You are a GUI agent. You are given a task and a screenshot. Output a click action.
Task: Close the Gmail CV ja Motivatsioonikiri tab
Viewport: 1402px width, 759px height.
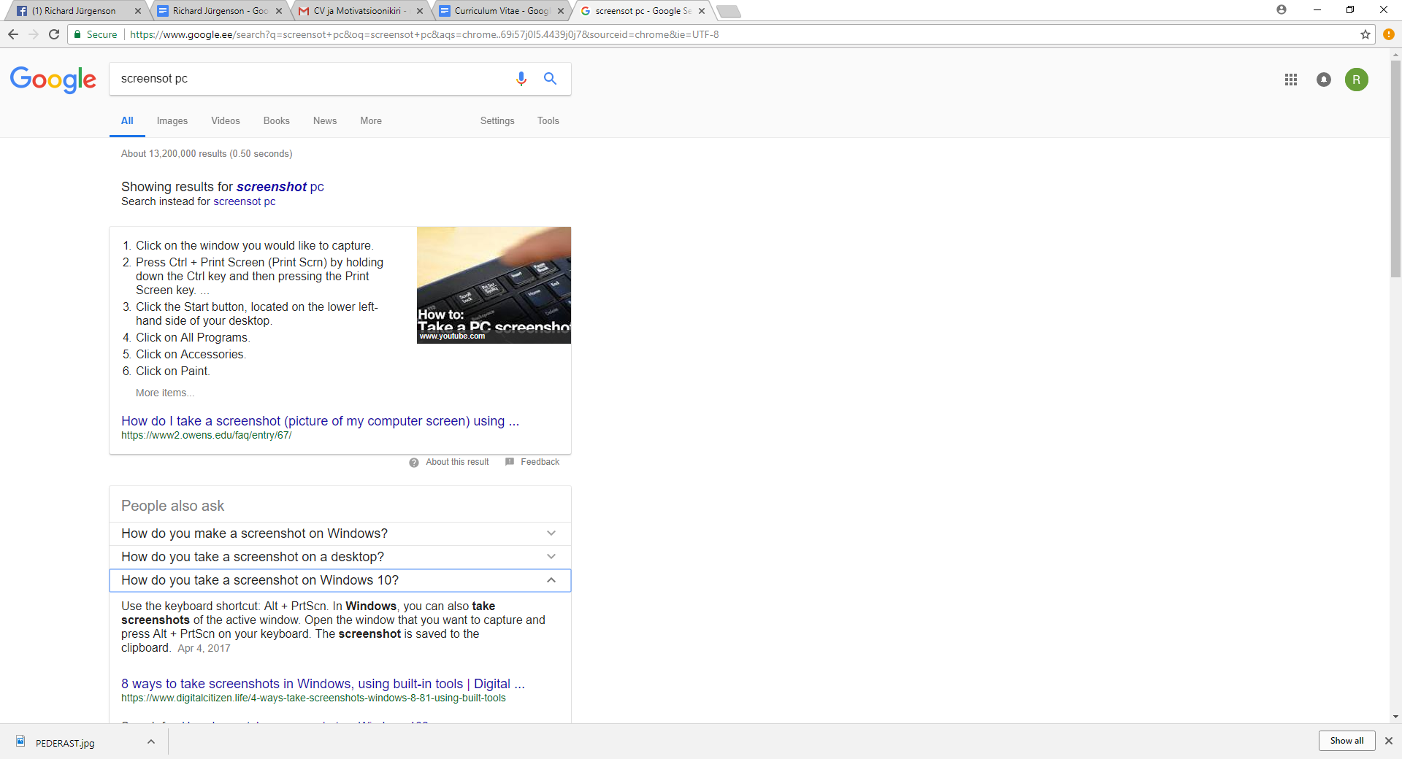pos(420,11)
